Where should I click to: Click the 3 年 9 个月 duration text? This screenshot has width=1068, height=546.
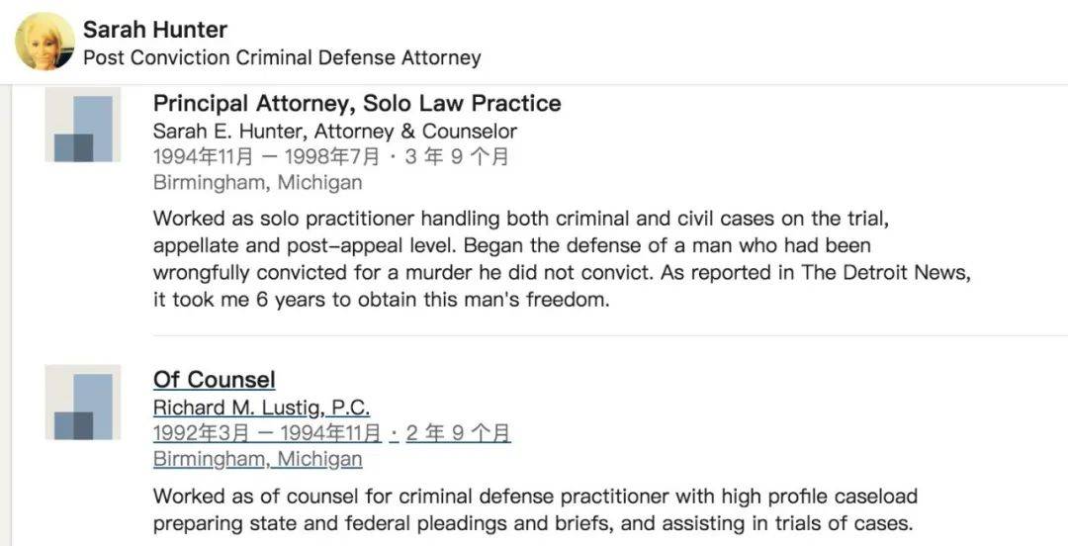[x=456, y=156]
